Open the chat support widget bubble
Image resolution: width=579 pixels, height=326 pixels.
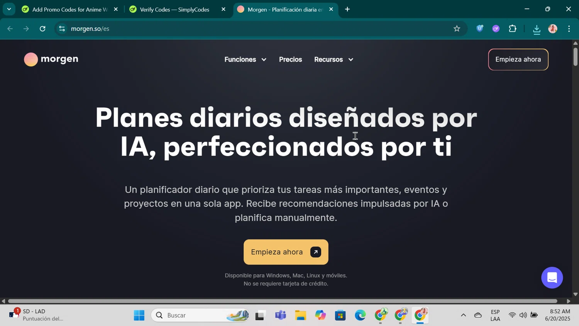point(552,277)
